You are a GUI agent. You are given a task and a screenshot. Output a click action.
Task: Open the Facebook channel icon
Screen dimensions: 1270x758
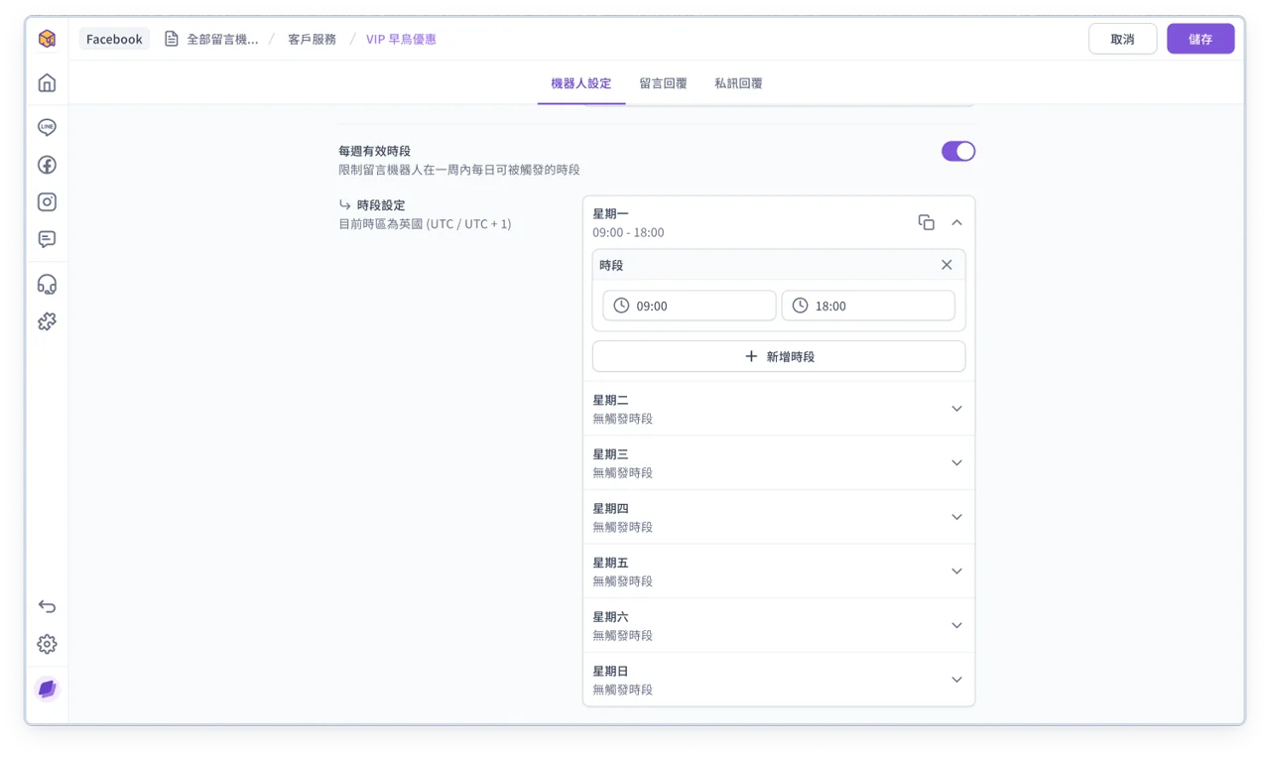click(47, 165)
